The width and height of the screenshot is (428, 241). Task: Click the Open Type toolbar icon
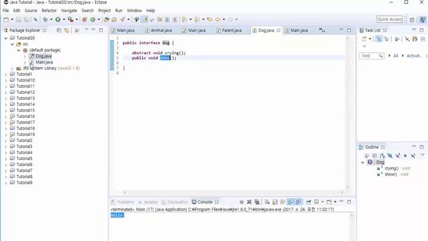pyautogui.click(x=106, y=19)
